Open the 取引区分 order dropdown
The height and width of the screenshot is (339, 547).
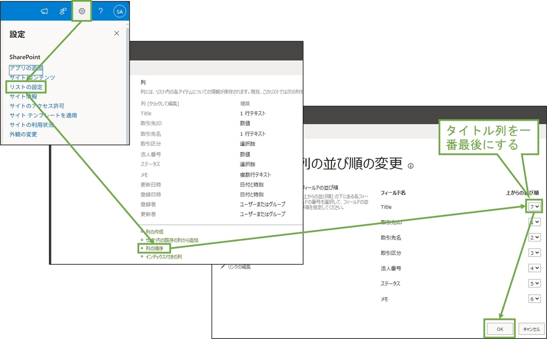[x=534, y=252]
